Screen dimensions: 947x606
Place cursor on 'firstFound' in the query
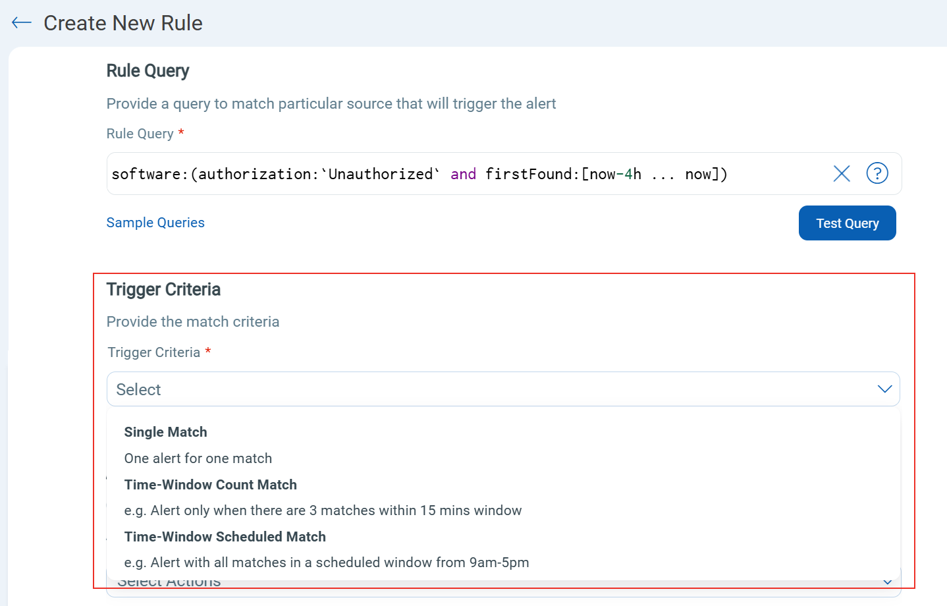coord(528,174)
